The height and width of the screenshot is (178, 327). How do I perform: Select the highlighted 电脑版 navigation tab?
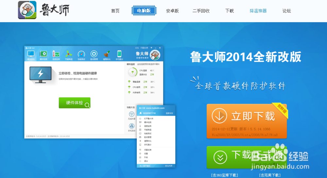[x=144, y=11]
